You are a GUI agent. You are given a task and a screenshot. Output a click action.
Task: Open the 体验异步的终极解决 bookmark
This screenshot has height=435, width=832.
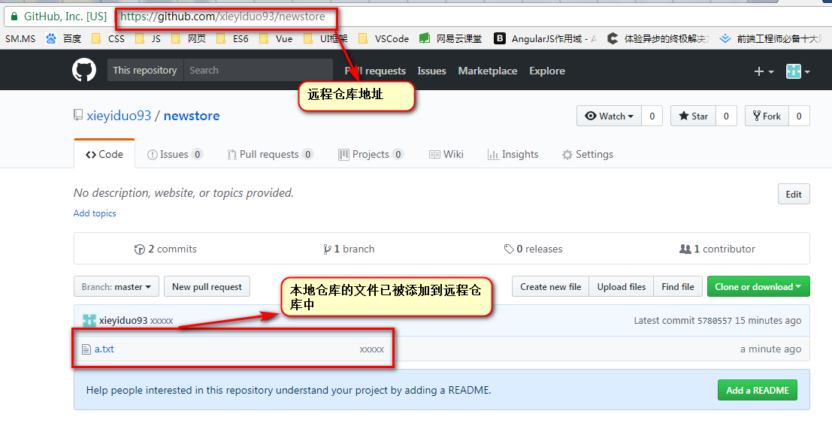pos(658,39)
